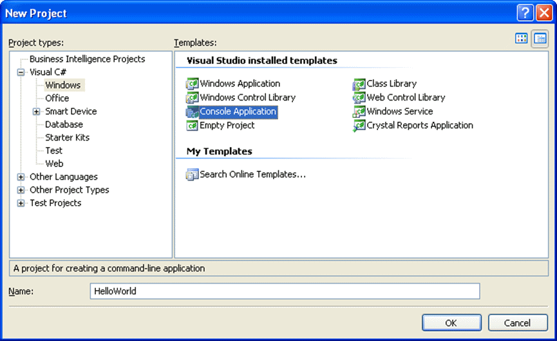Click the Windows Service label text
557x341 pixels.
pyautogui.click(x=400, y=112)
